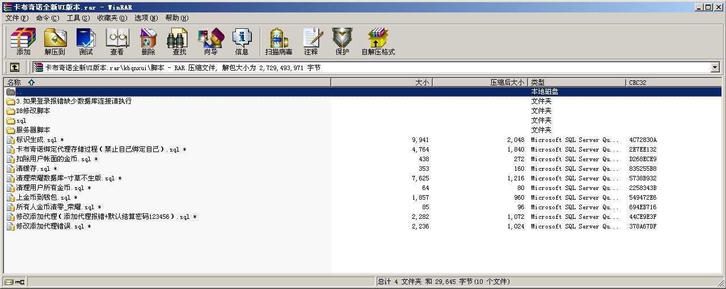The height and width of the screenshot is (289, 726).
Task: Go up one folder level button
Action: 15,67
